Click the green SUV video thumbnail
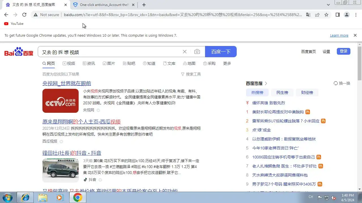 click(x=61, y=170)
